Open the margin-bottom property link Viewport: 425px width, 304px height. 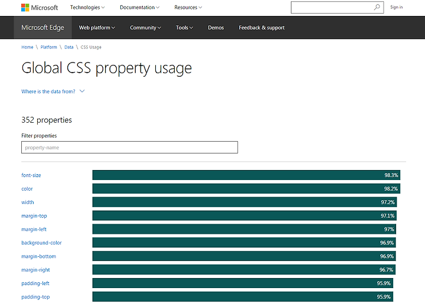(x=39, y=256)
